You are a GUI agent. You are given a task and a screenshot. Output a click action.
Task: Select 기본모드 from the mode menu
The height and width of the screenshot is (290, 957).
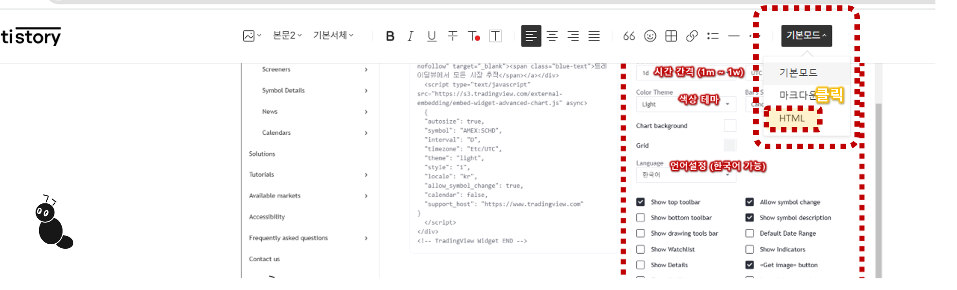(x=807, y=73)
